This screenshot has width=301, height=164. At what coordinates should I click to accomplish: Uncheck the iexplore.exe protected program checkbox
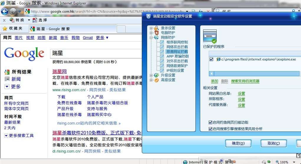coord(211,59)
